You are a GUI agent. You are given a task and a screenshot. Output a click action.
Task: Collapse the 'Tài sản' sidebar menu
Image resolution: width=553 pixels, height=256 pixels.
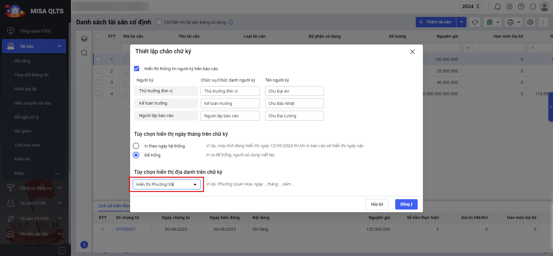pyautogui.click(x=59, y=46)
